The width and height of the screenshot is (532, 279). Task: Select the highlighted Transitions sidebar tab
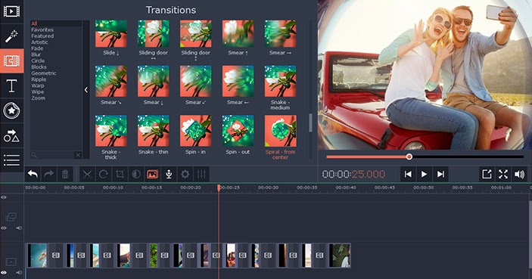point(11,61)
